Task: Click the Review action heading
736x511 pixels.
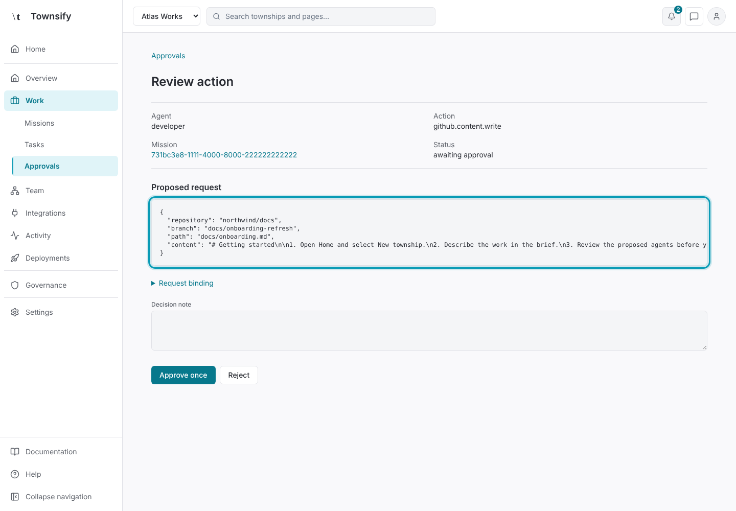Action: [192, 82]
